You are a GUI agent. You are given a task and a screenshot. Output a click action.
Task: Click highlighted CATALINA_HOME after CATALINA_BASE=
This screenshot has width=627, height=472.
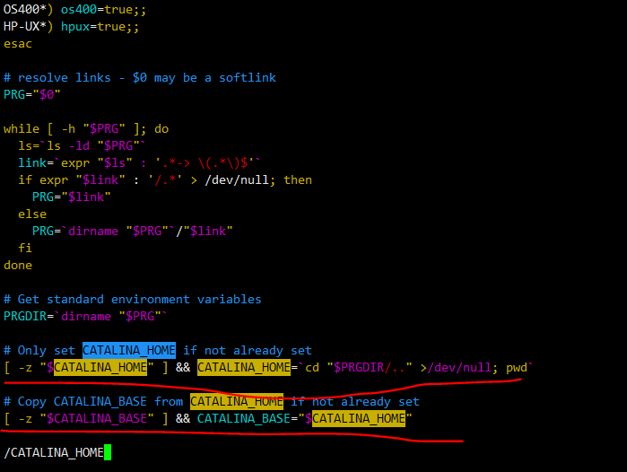click(359, 418)
